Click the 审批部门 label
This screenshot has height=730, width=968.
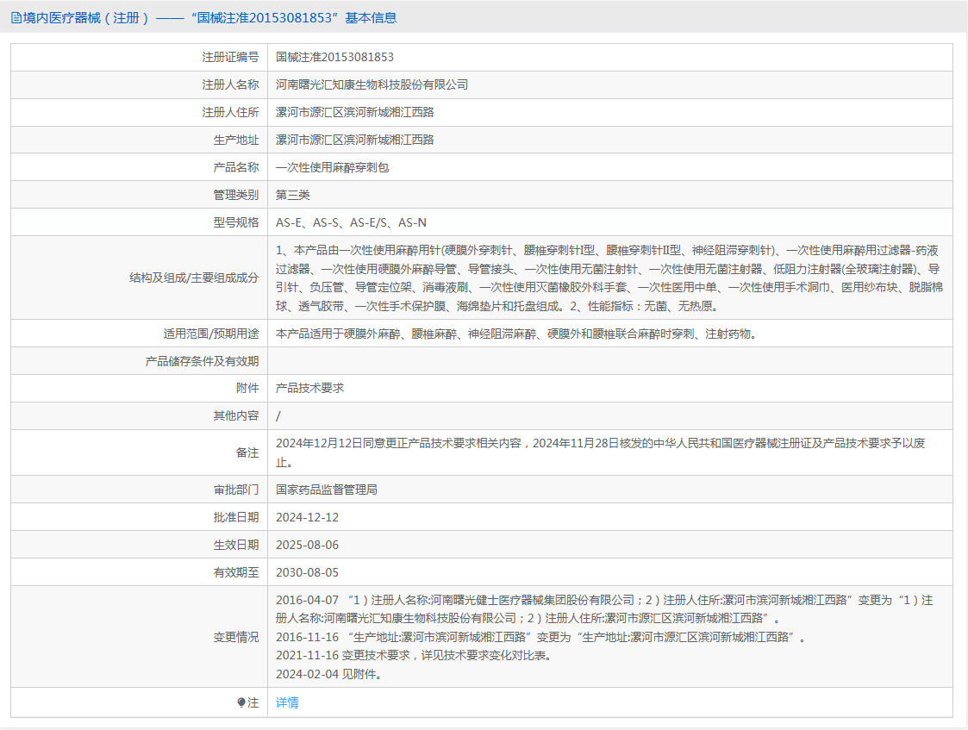click(236, 490)
